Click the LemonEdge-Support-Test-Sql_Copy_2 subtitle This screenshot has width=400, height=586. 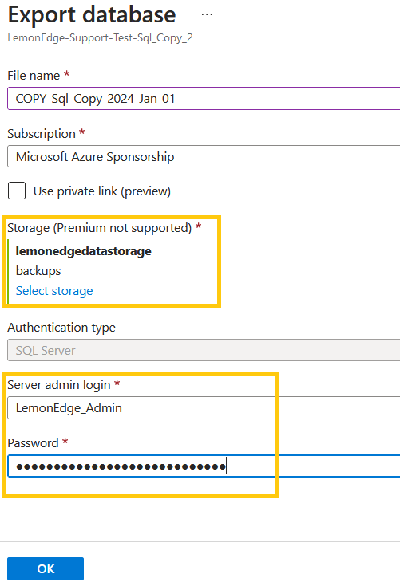point(101,38)
